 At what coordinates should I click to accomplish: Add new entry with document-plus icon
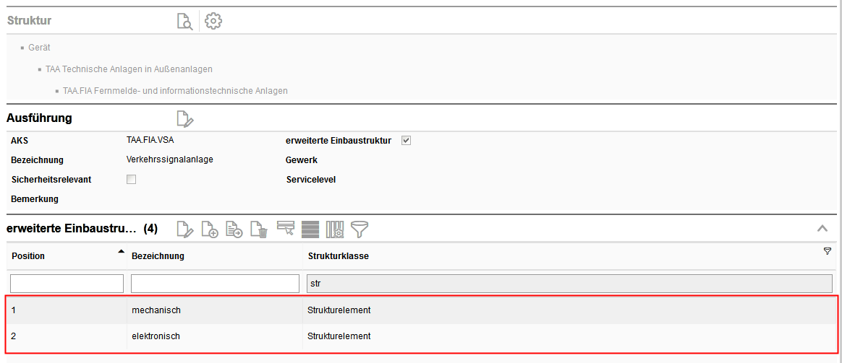[x=210, y=229]
